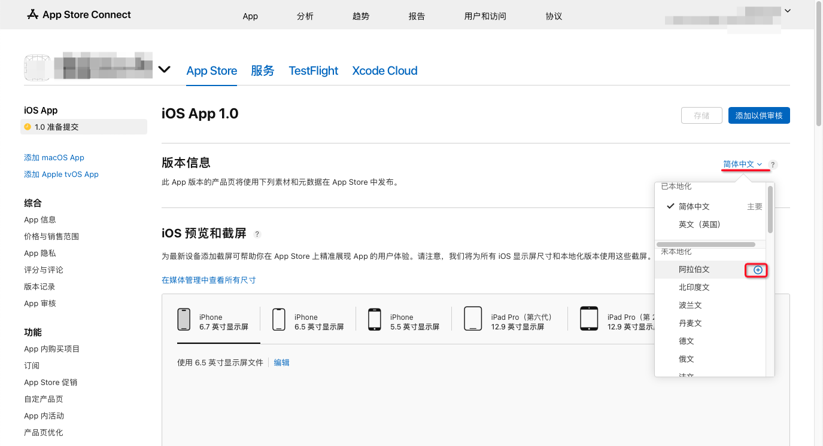Open App 内购买项目 in sidebar
This screenshot has width=823, height=446.
click(52, 349)
